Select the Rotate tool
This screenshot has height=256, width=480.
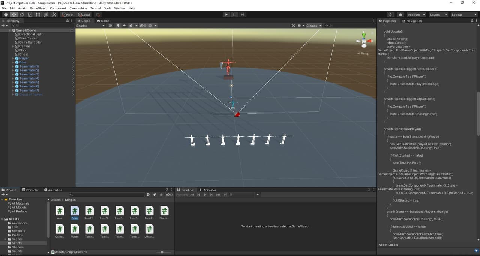(x=22, y=15)
